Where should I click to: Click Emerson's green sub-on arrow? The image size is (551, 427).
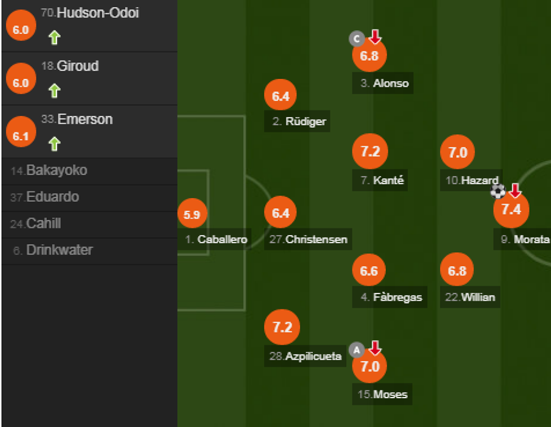click(54, 144)
